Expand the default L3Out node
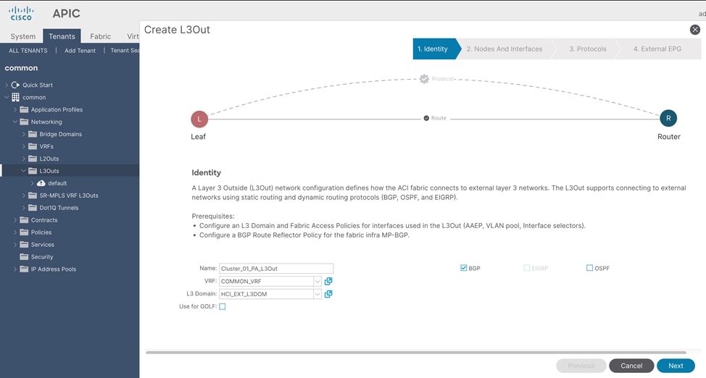Image resolution: width=706 pixels, height=378 pixels. coord(32,183)
